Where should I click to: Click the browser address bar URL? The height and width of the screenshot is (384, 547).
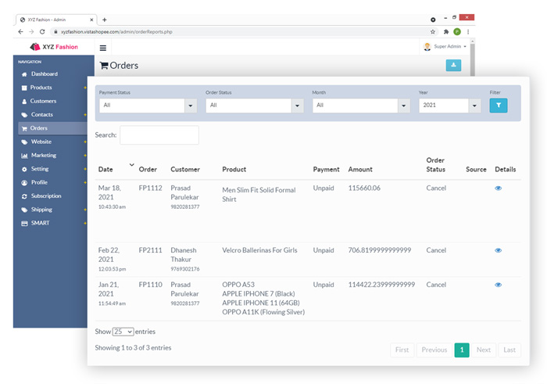[x=116, y=32]
